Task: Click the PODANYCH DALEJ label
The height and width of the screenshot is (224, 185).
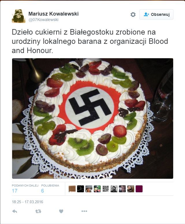Action: [x=25, y=185]
